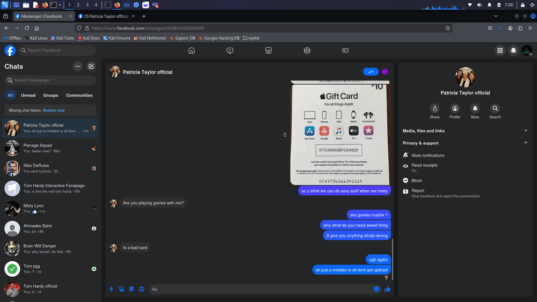Select the Unread chats filter
Viewport: 537px width, 302px height.
28,95
